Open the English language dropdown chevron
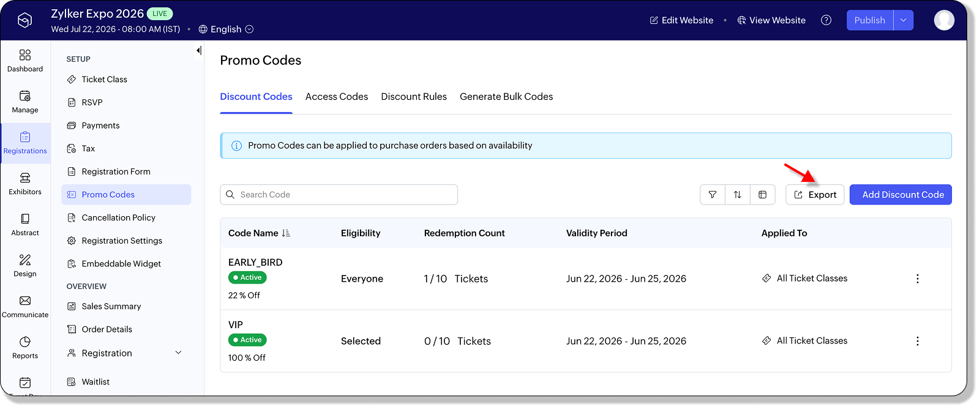 (249, 29)
